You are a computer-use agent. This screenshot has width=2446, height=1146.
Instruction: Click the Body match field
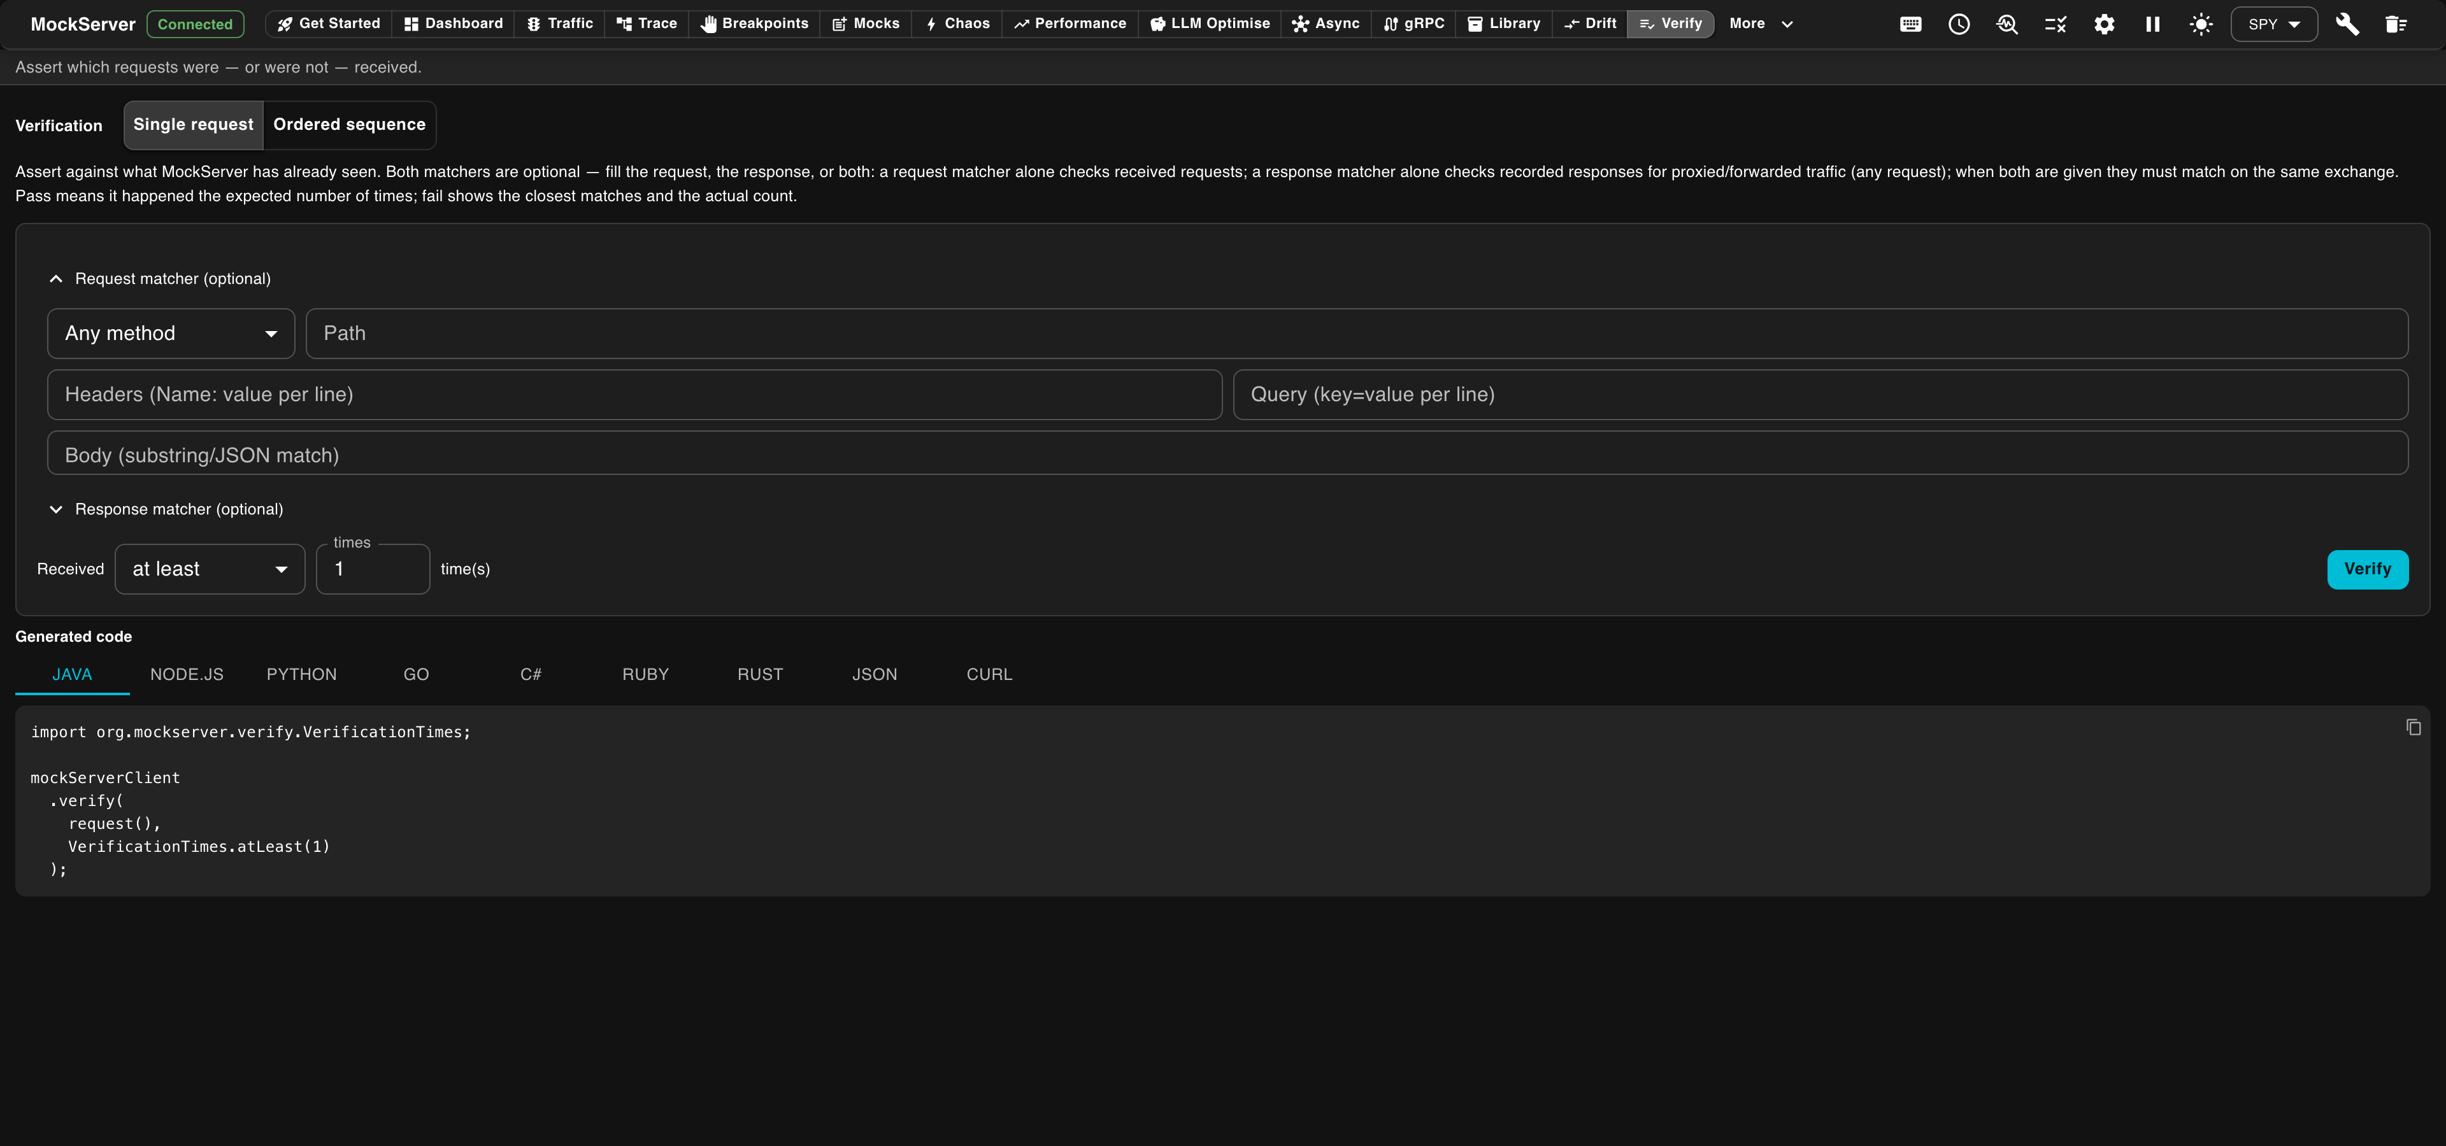click(1227, 453)
